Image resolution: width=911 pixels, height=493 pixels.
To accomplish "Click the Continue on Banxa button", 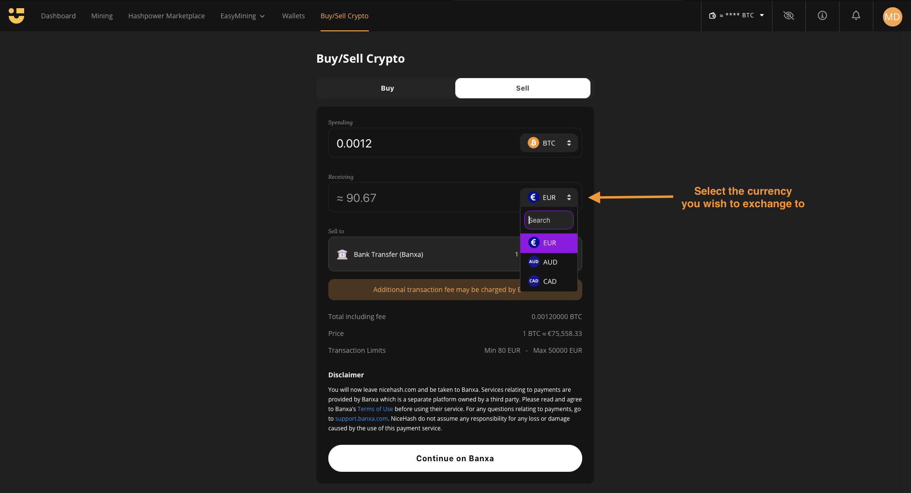I will pyautogui.click(x=455, y=458).
